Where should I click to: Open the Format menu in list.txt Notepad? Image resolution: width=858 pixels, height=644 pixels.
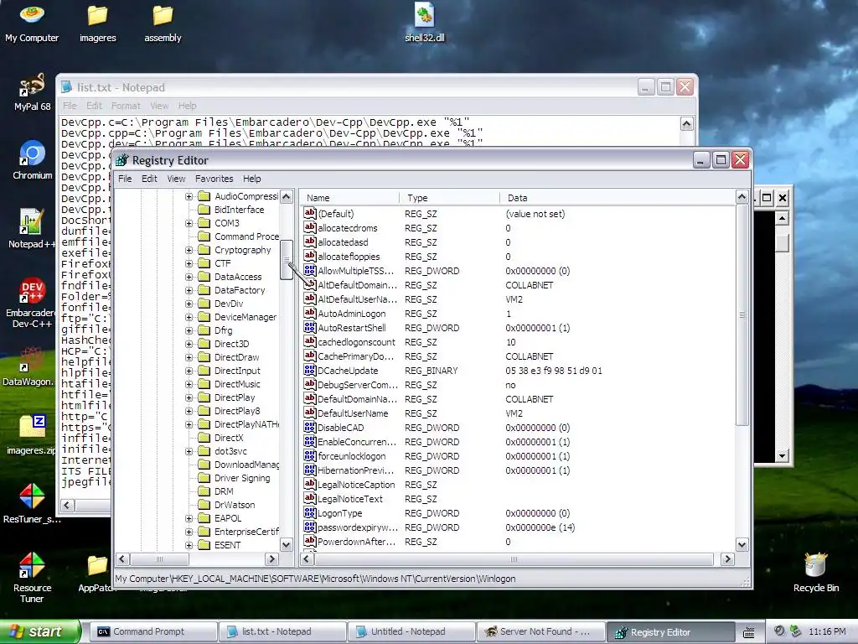point(126,106)
